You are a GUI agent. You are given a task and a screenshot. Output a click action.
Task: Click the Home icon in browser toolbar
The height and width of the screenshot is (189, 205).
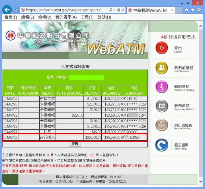pos(186,10)
